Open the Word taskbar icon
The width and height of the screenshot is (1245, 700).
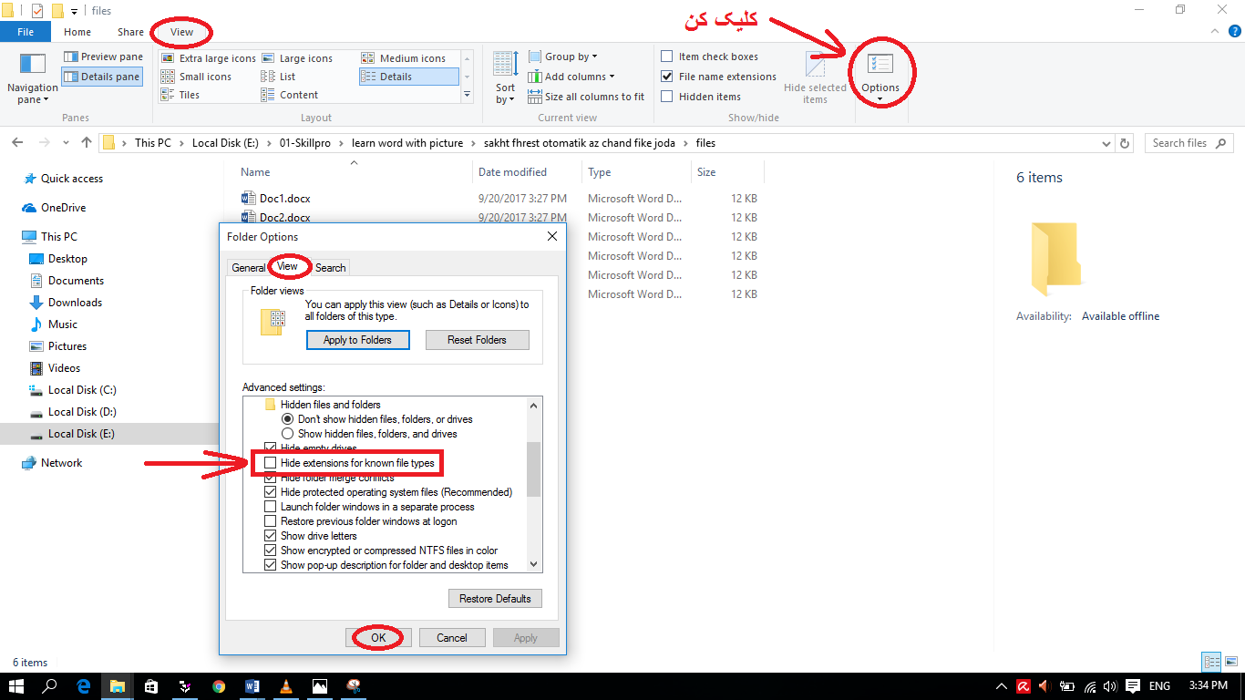click(x=252, y=686)
